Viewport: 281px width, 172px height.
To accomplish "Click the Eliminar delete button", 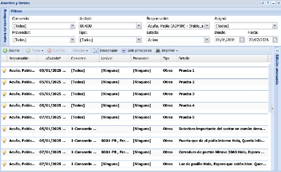I will click(56, 50).
